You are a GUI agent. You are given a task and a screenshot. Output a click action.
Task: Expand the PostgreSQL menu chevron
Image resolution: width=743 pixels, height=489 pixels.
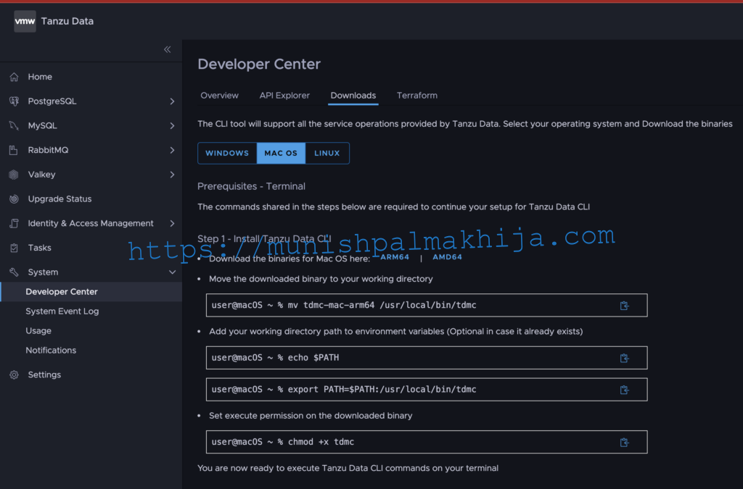(x=172, y=101)
